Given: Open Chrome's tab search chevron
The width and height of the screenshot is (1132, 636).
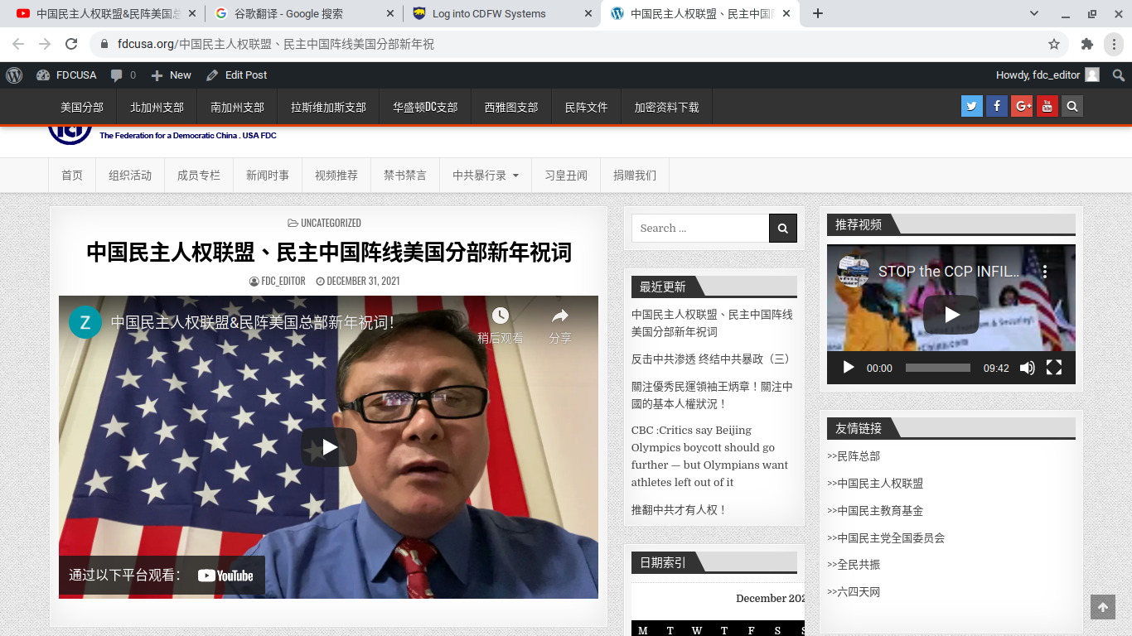Looking at the screenshot, I should pos(1033,13).
